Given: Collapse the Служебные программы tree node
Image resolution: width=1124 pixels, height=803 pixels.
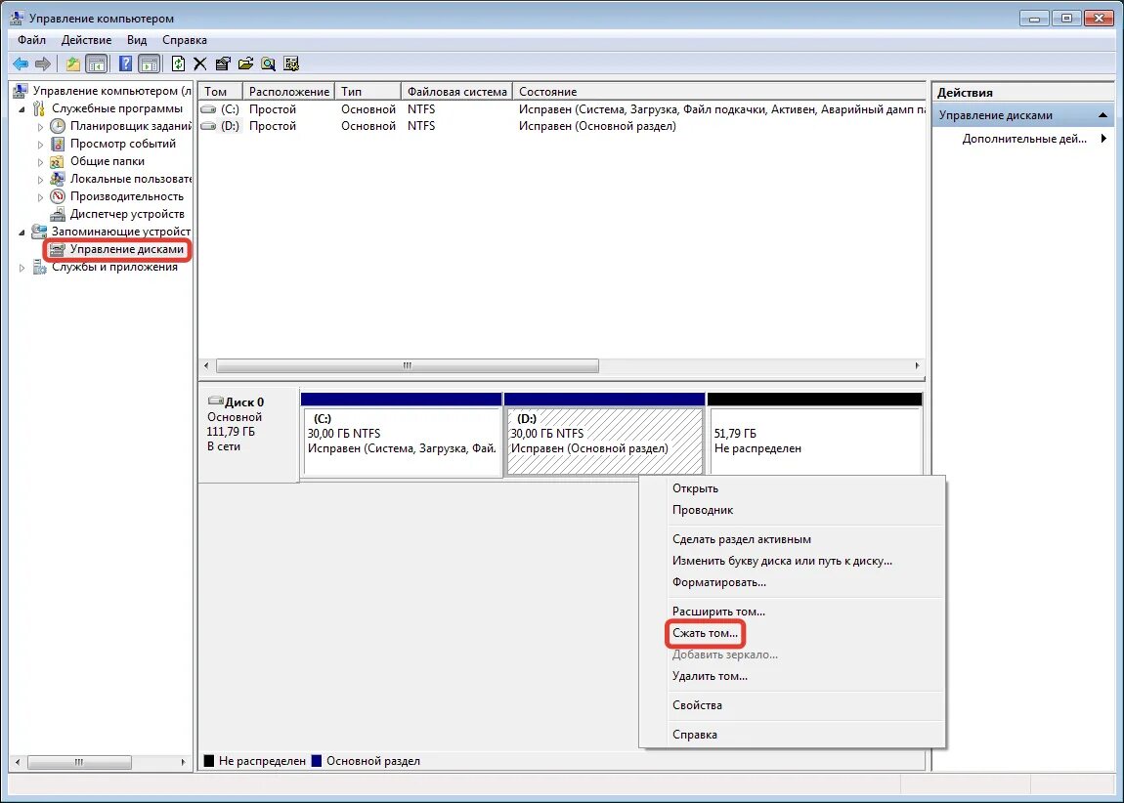Looking at the screenshot, I should pos(22,108).
